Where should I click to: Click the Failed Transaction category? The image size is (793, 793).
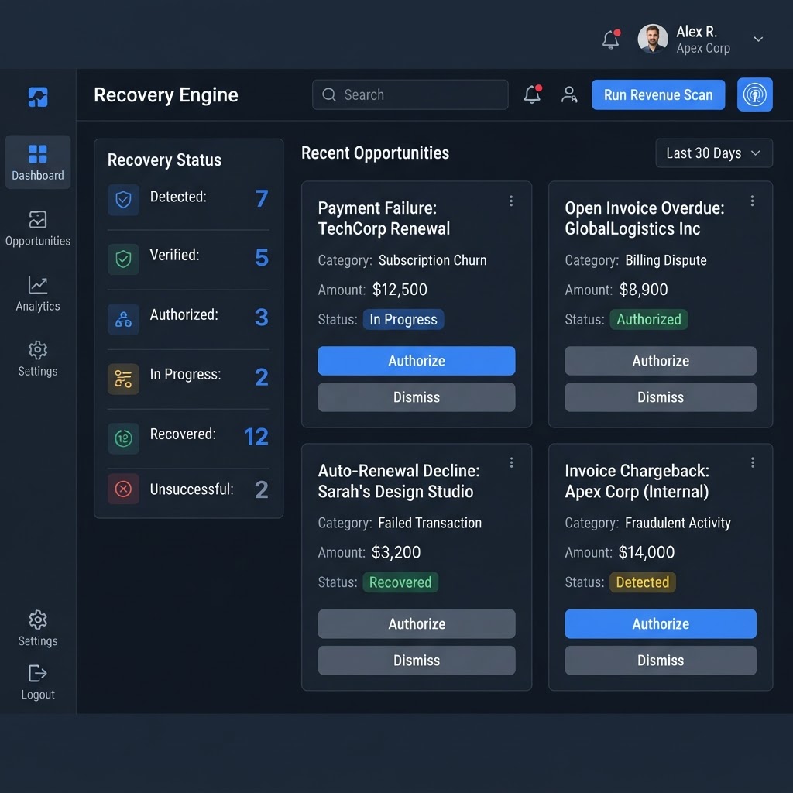click(x=430, y=523)
